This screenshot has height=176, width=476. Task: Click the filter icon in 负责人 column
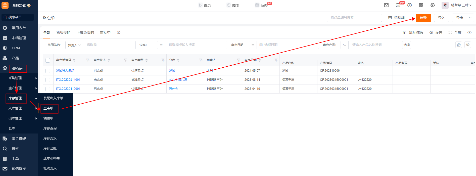coord(239,60)
